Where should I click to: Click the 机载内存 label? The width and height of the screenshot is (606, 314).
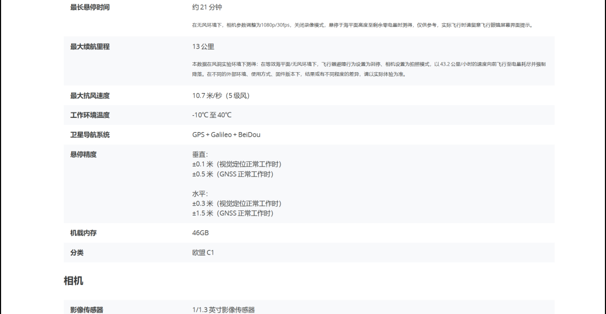pos(83,233)
